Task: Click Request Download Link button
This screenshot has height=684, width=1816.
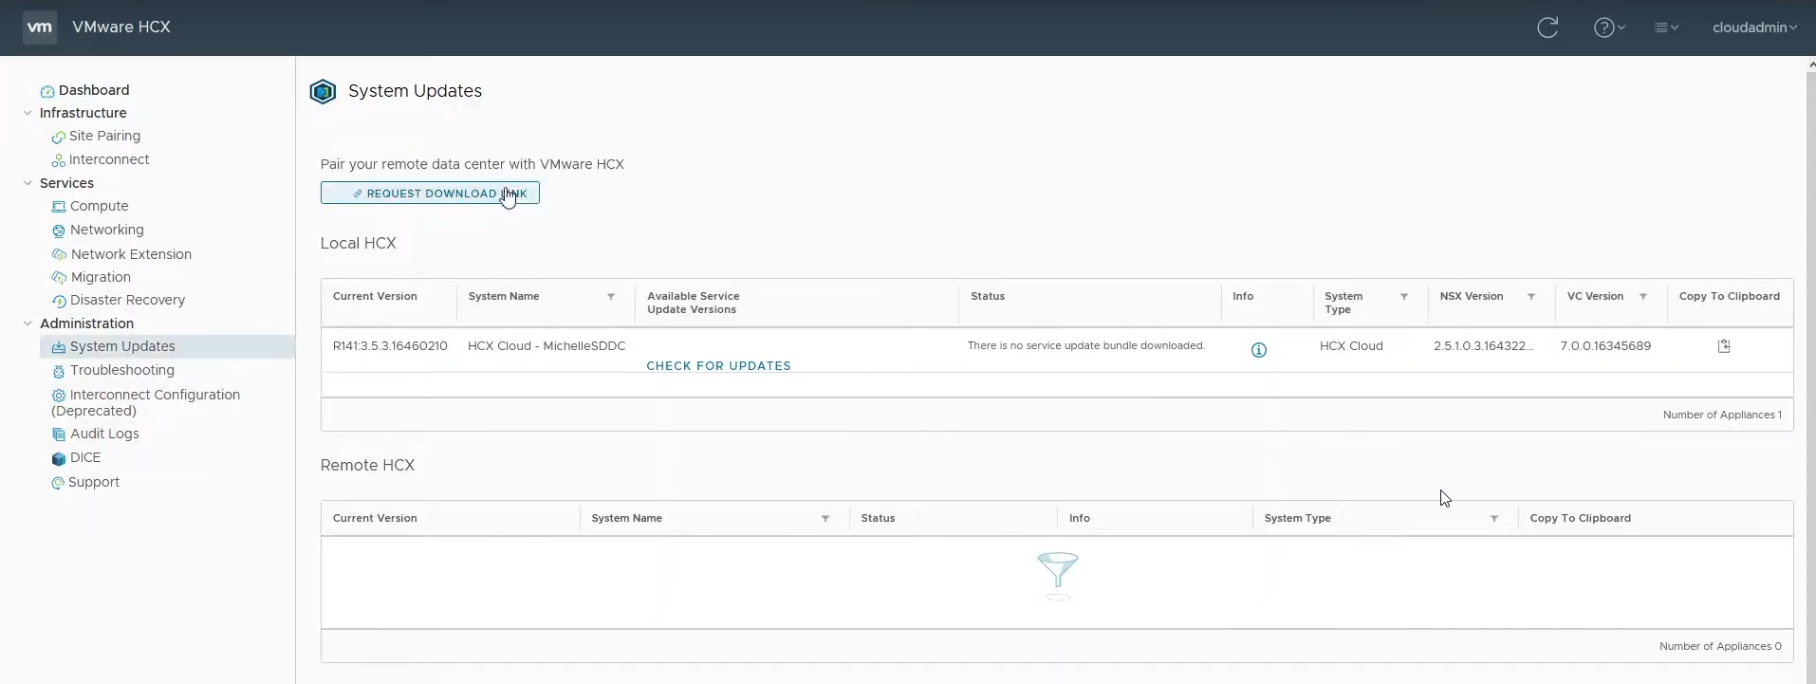Action: (430, 193)
